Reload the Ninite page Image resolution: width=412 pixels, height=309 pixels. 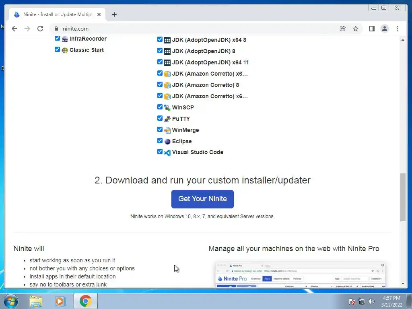(40, 29)
